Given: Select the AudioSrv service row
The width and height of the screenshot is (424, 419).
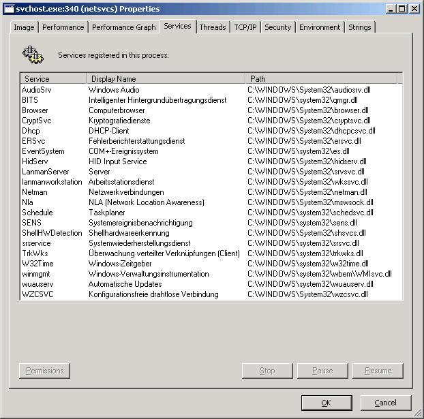Looking at the screenshot, I should 211,90.
